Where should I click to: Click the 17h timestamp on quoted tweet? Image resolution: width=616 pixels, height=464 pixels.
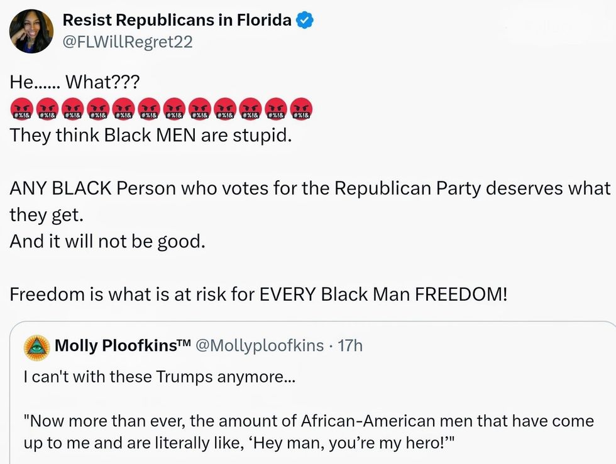coord(350,345)
